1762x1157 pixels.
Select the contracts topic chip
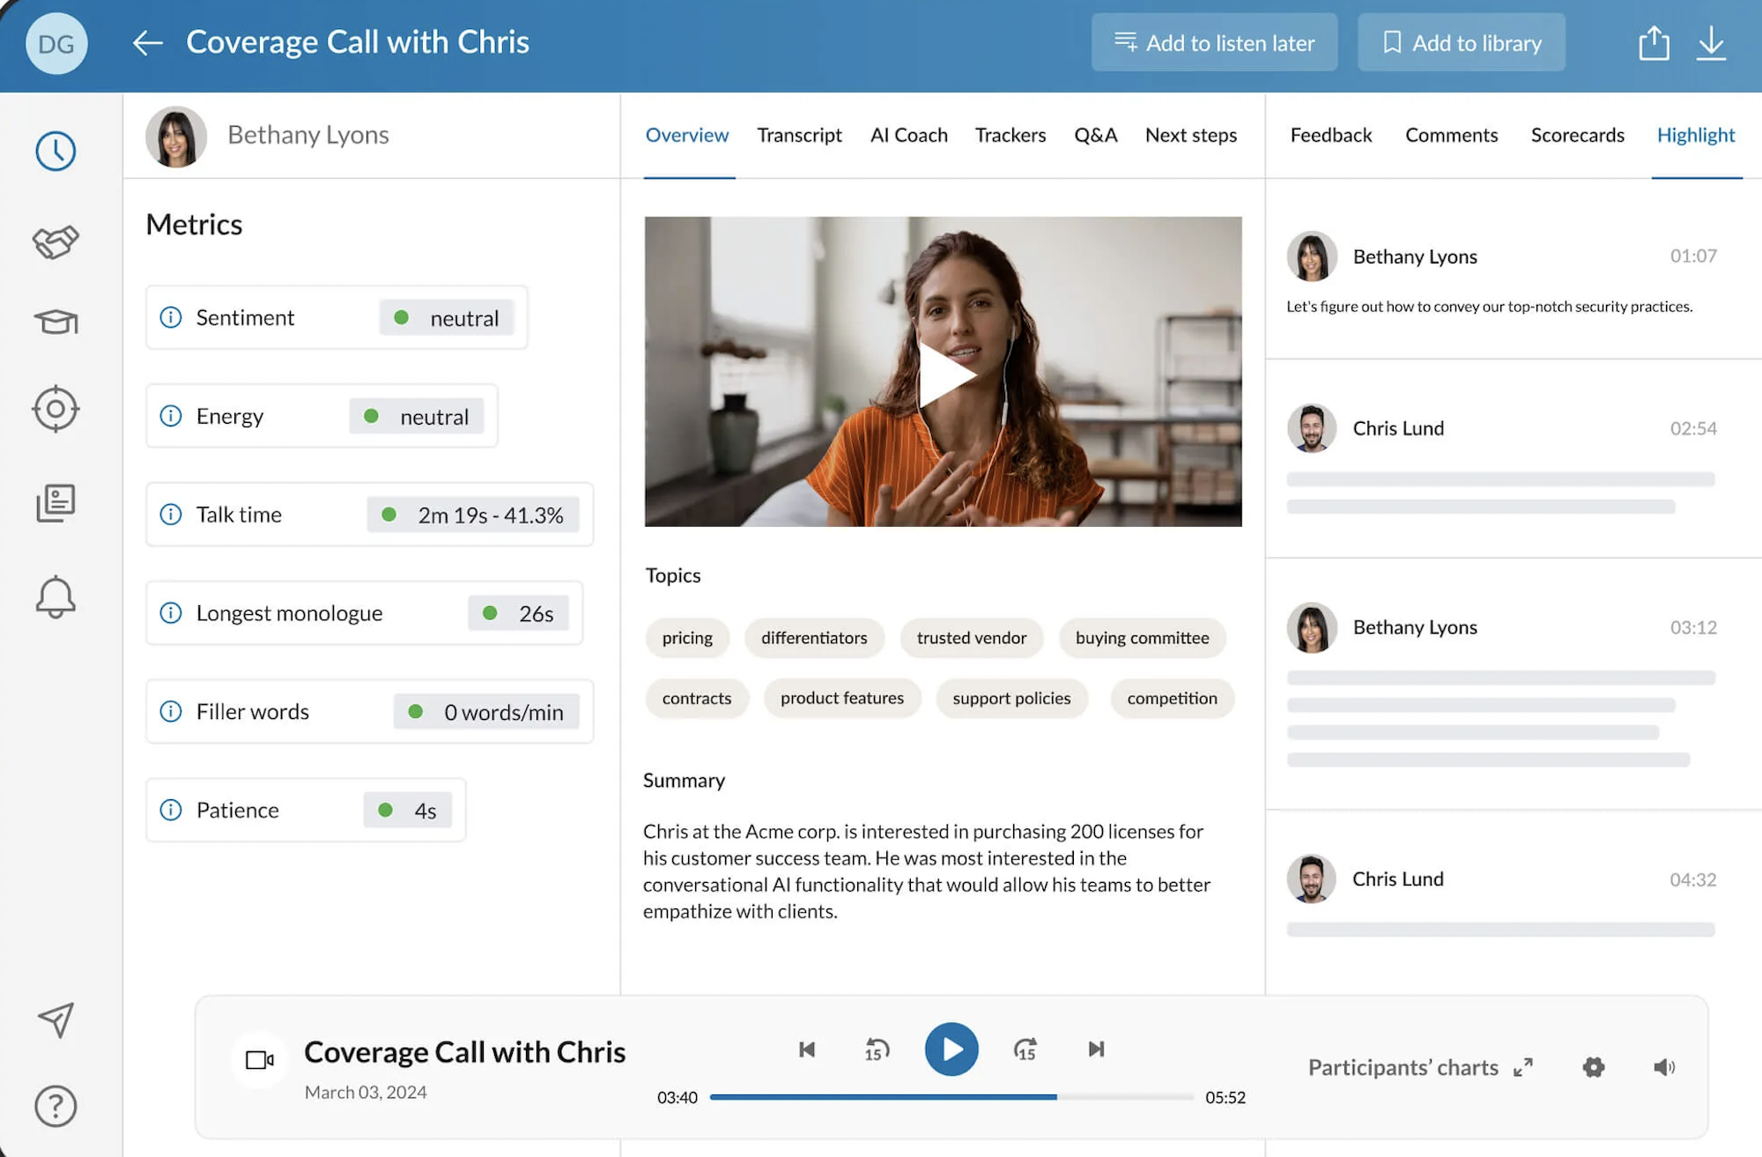point(697,699)
